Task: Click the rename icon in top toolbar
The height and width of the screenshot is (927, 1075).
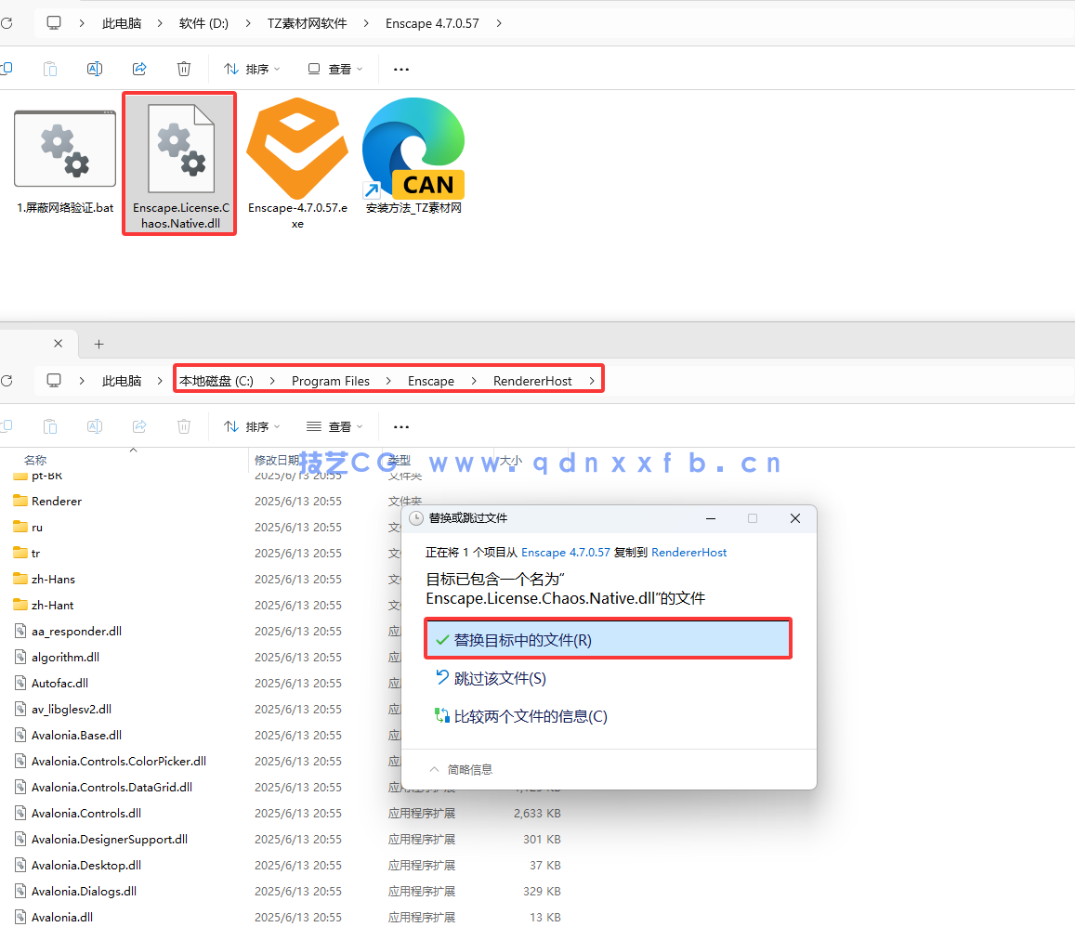Action: point(95,69)
